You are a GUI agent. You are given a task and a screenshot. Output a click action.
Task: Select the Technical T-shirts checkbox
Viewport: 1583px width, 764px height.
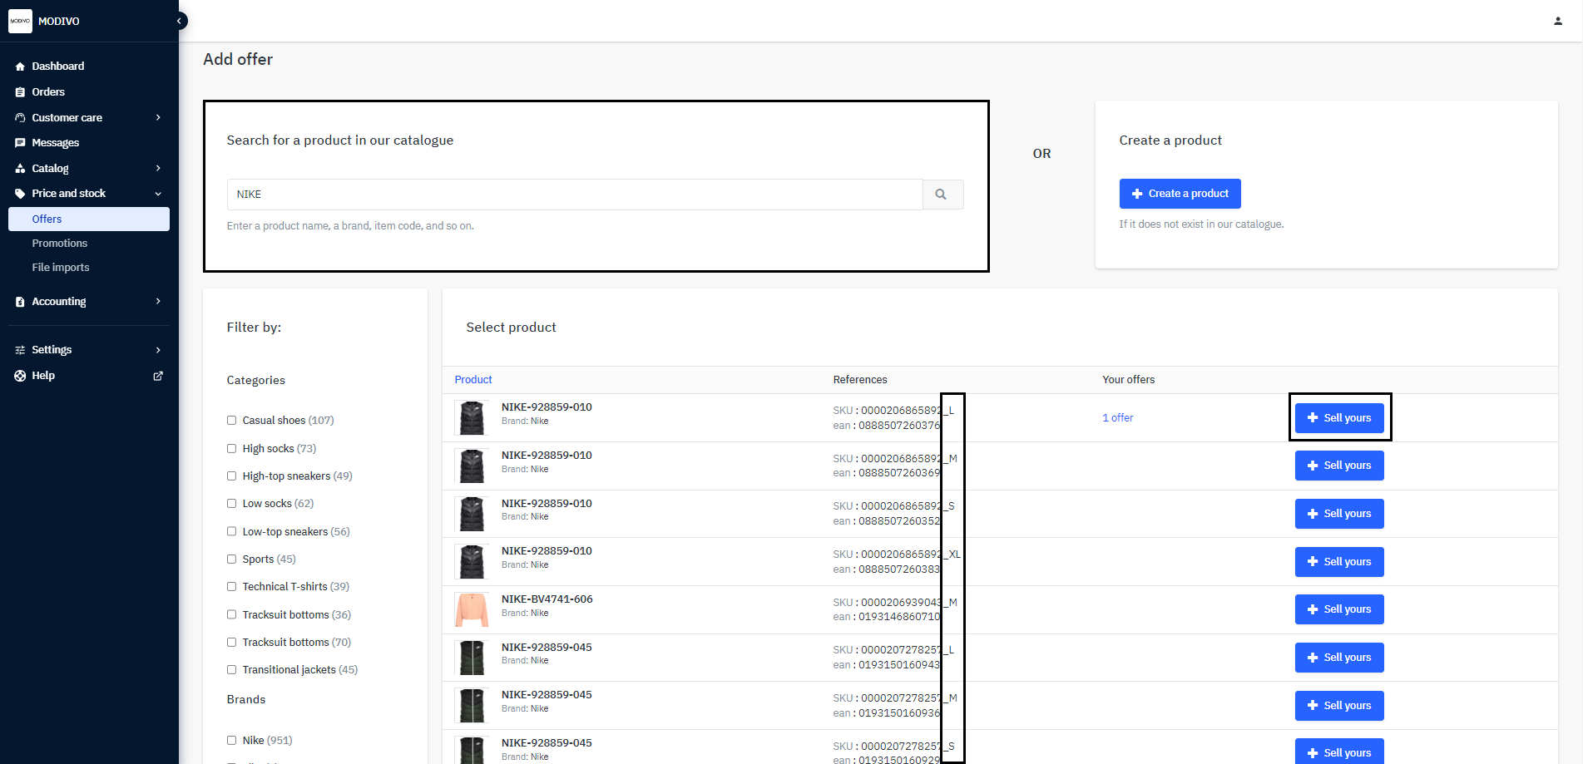click(232, 587)
